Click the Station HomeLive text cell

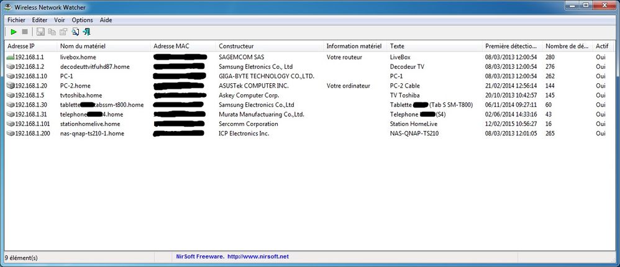tap(413, 124)
